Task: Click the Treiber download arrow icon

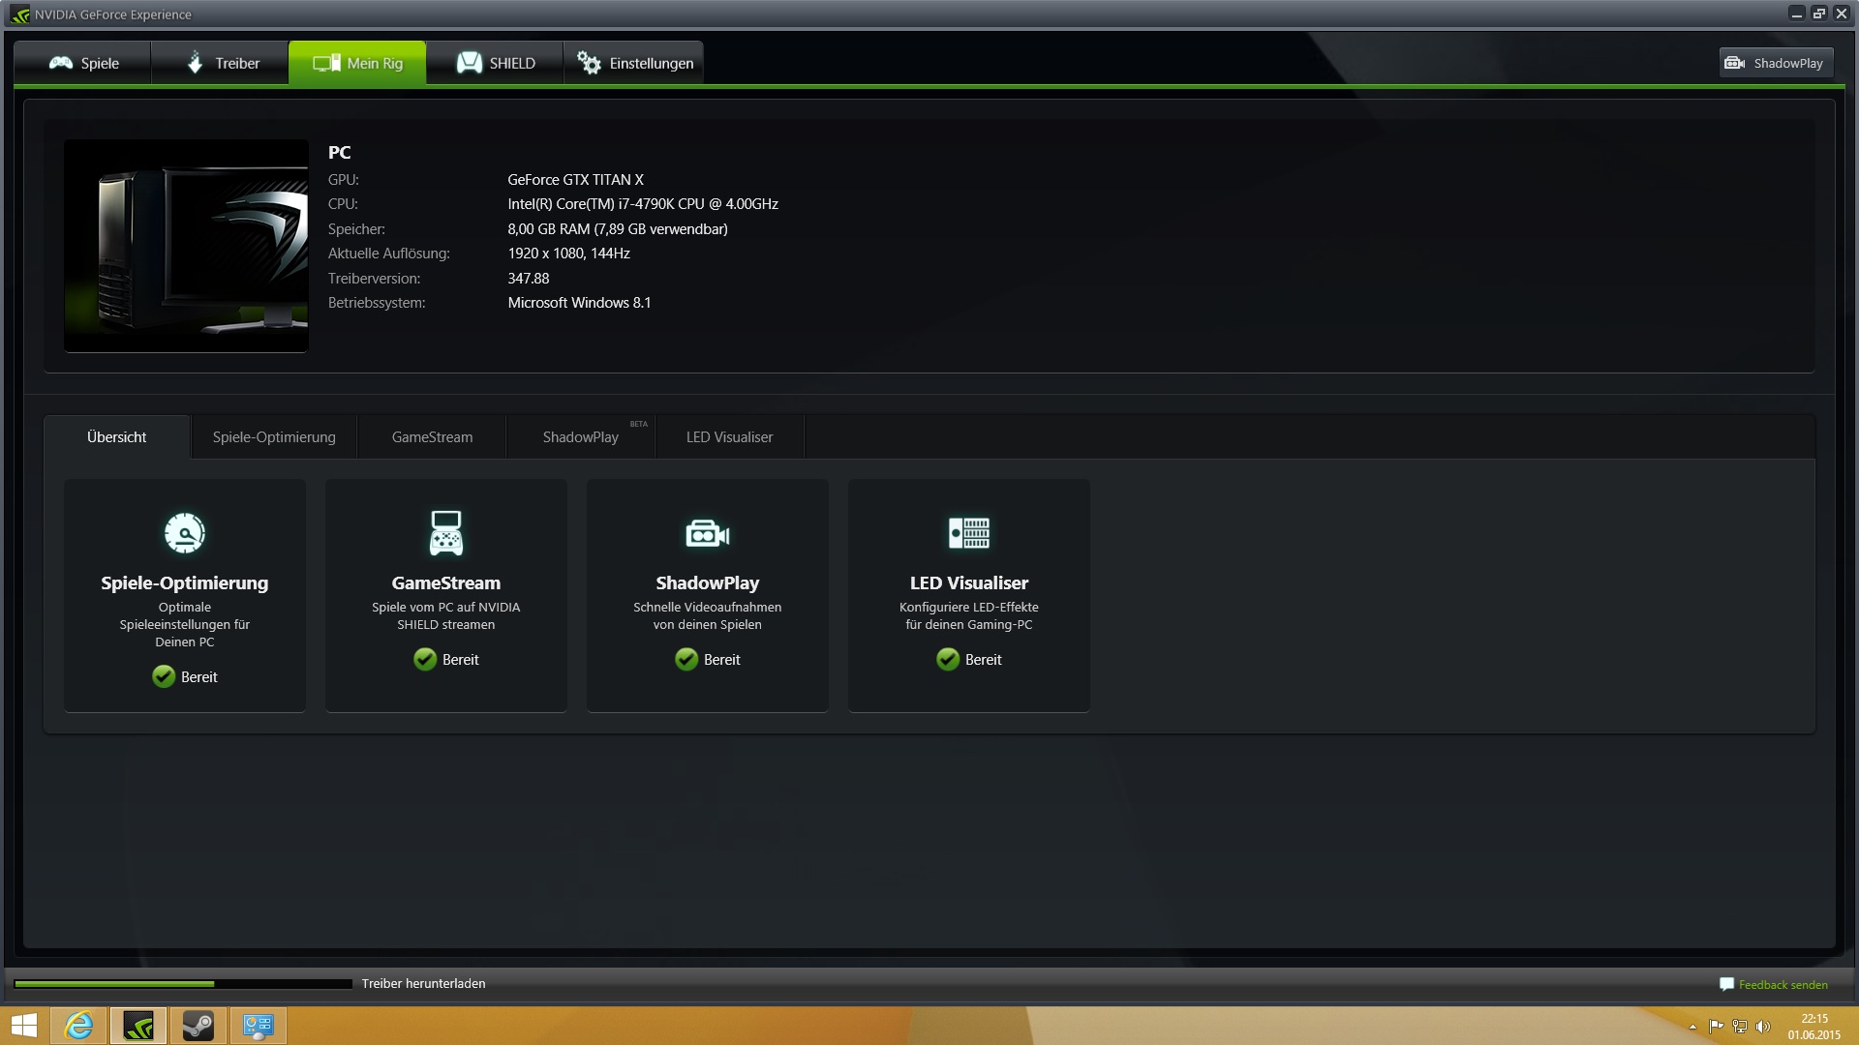Action: tap(195, 63)
